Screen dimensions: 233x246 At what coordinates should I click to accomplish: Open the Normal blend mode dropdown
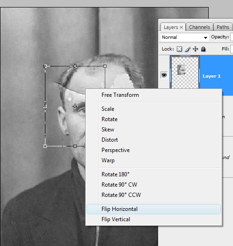tap(185, 37)
